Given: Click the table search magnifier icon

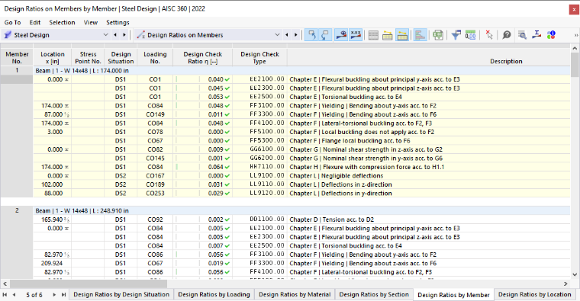Looking at the screenshot, I should tap(522, 35).
